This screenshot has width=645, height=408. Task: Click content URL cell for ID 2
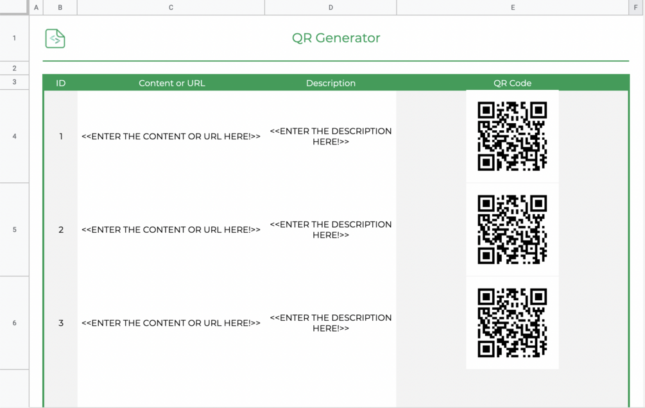(171, 230)
